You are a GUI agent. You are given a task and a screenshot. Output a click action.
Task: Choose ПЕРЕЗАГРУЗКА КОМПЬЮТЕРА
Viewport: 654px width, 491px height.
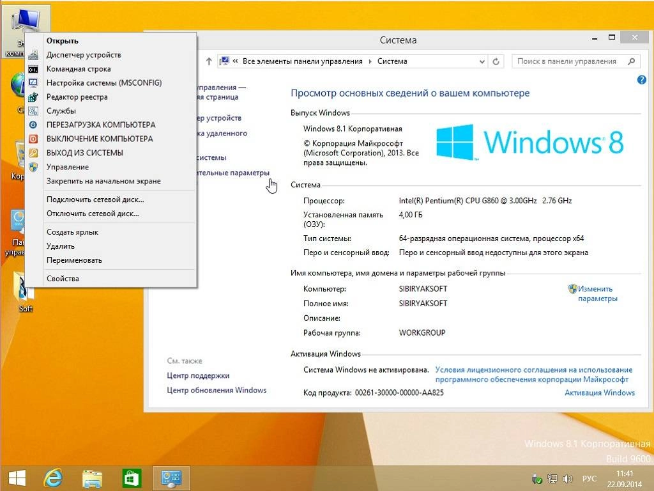click(x=100, y=125)
